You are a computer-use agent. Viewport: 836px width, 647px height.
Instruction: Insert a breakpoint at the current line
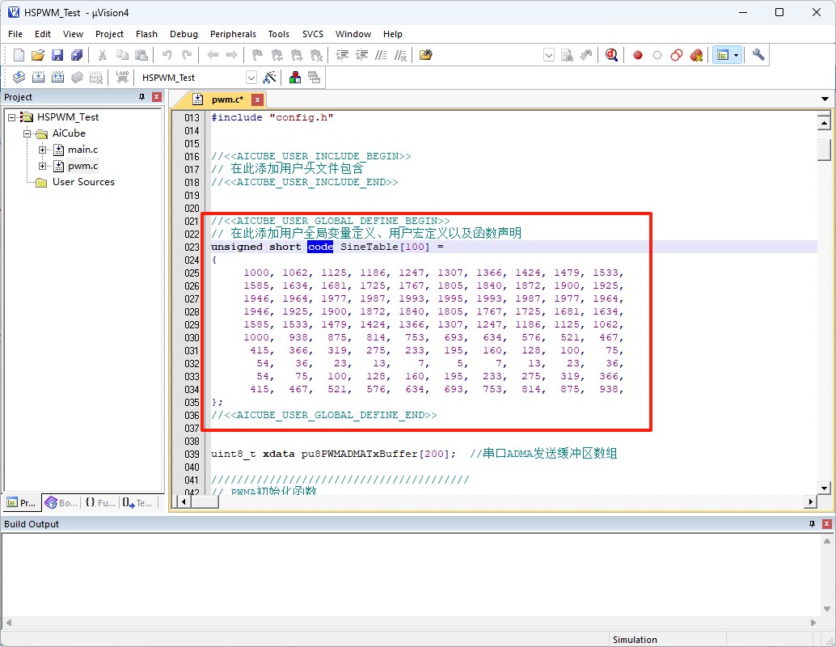(637, 54)
